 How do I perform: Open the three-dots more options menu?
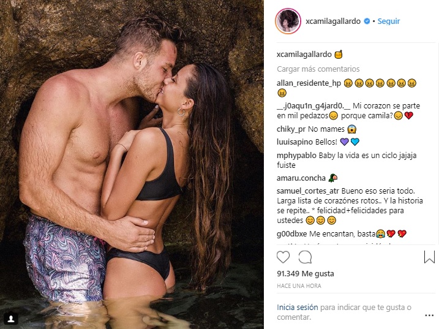point(429,316)
